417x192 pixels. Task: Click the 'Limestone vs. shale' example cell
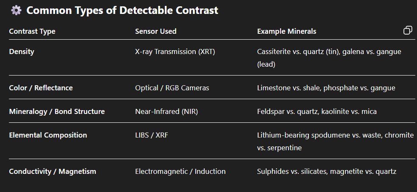[x=326, y=88]
